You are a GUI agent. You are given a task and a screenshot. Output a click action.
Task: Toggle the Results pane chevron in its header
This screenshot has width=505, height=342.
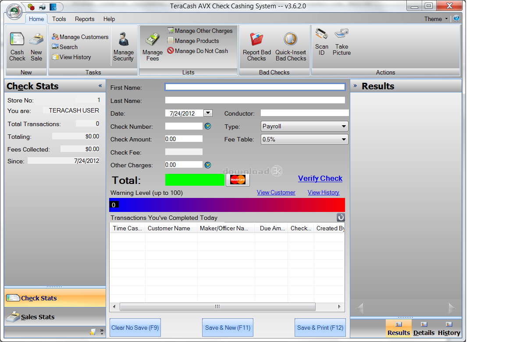point(355,85)
